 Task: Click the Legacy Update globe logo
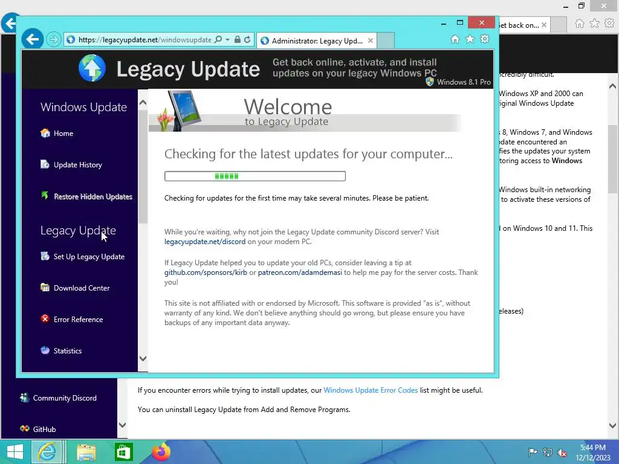[92, 68]
